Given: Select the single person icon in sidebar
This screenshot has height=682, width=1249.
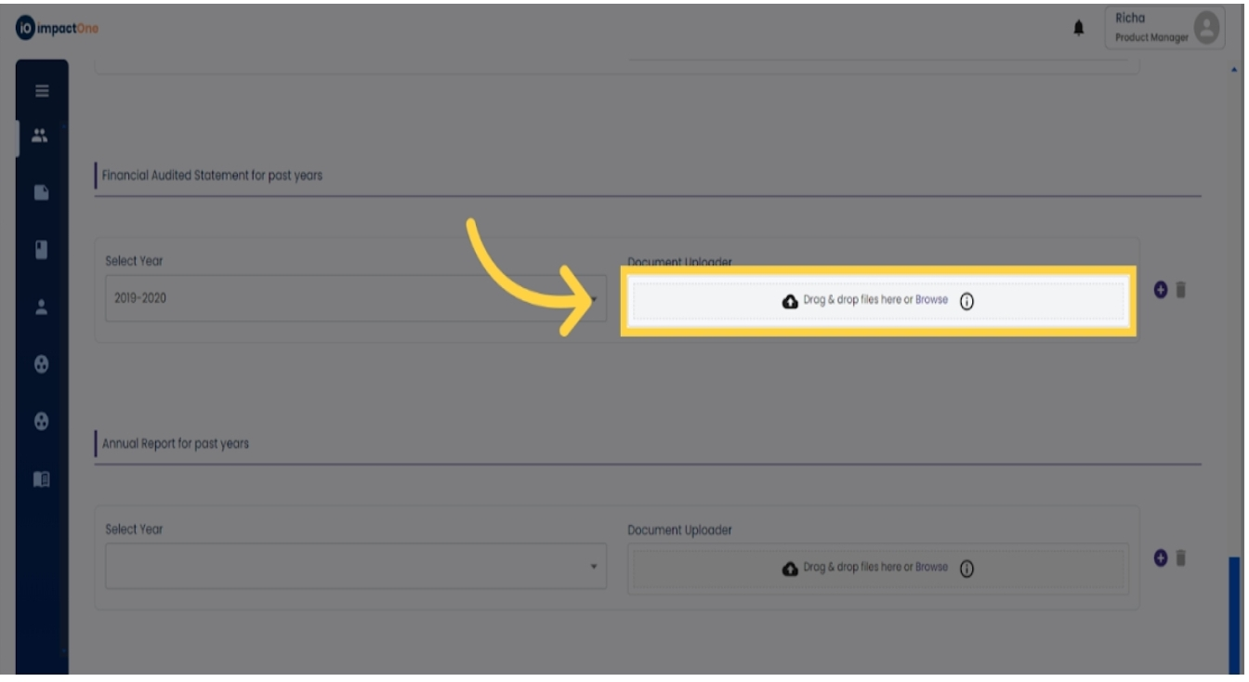Looking at the screenshot, I should 42,309.
